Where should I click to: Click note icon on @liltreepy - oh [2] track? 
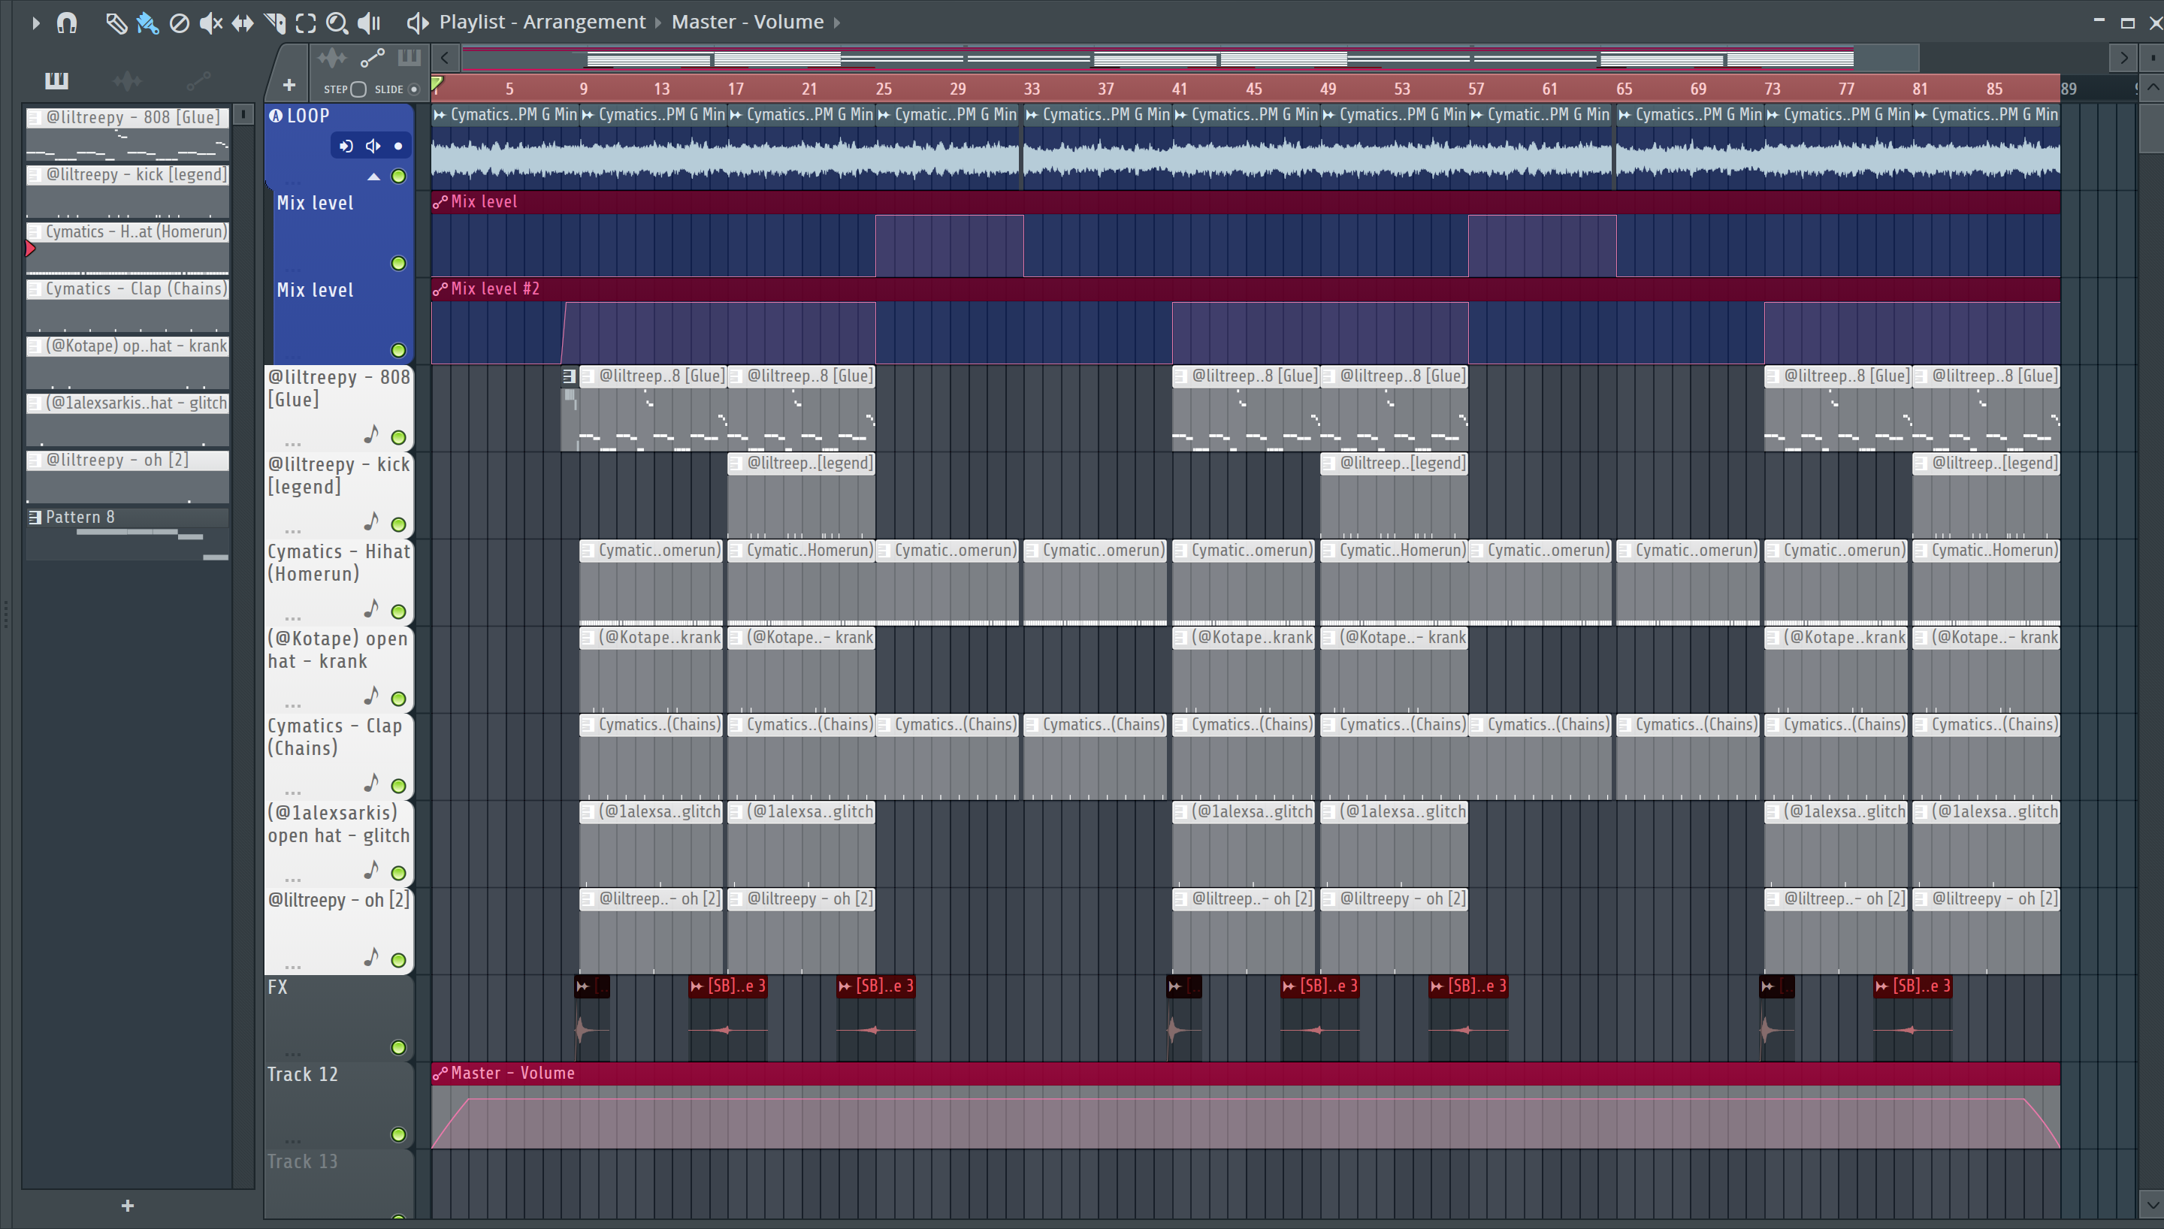[x=370, y=957]
